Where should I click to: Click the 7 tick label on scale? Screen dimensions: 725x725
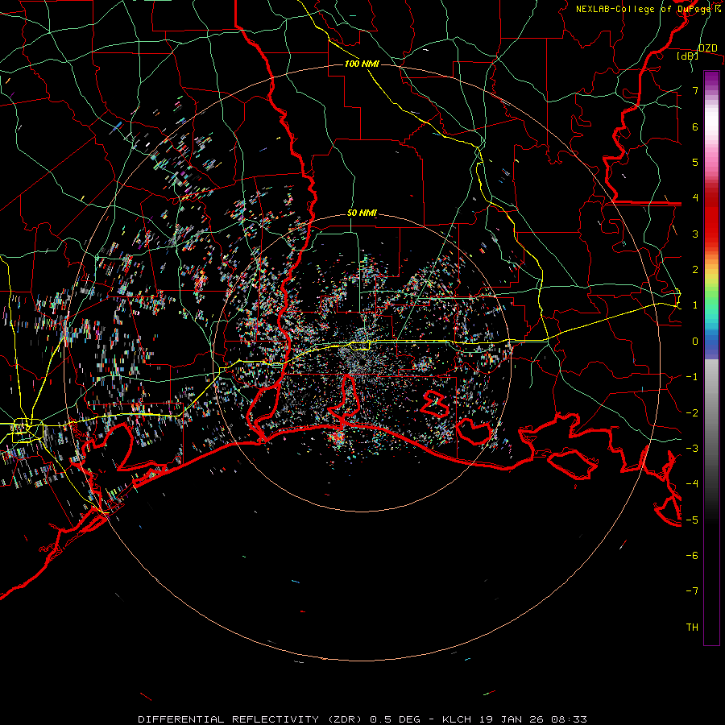[695, 90]
